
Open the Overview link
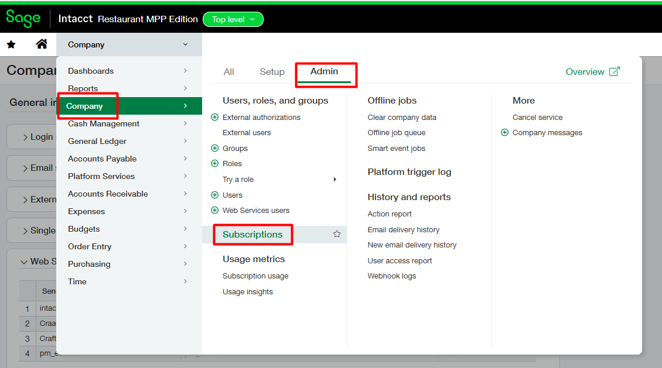pos(585,71)
